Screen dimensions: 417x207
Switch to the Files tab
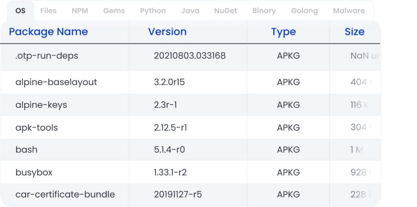pos(48,11)
